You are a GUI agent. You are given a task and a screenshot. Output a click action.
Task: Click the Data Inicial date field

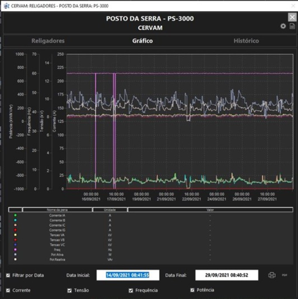[128, 275]
